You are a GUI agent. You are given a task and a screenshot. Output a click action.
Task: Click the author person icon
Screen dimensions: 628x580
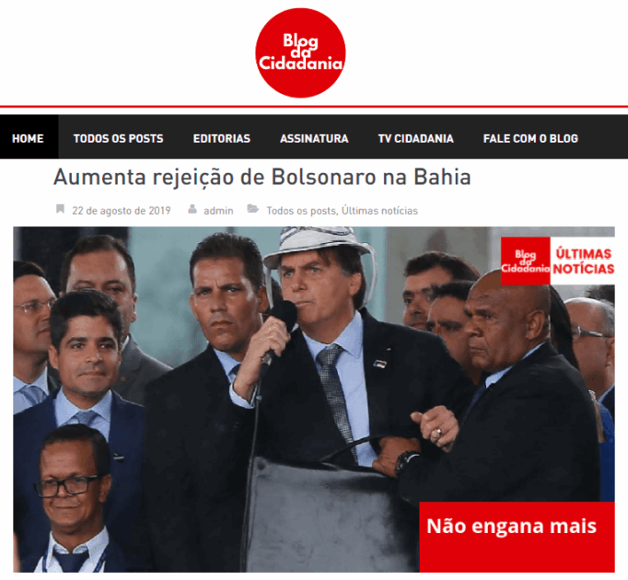point(192,209)
